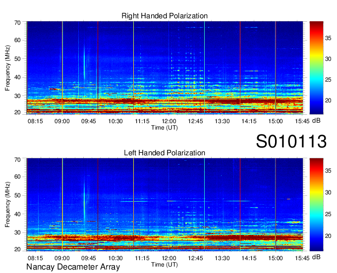Click 14:15 time tick on Left Handed plot
The width and height of the screenshot is (337, 273).
click(x=249, y=258)
